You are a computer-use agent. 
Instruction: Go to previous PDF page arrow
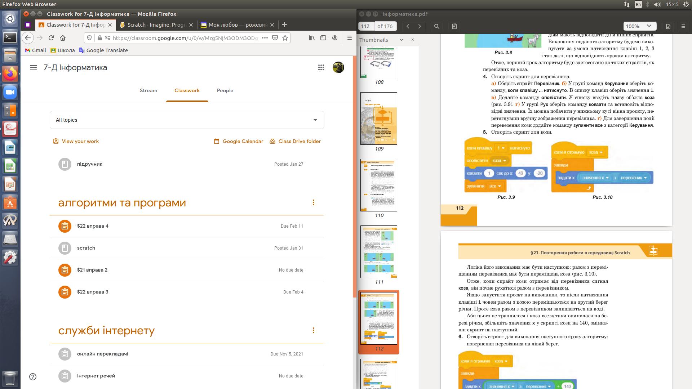[x=408, y=26]
